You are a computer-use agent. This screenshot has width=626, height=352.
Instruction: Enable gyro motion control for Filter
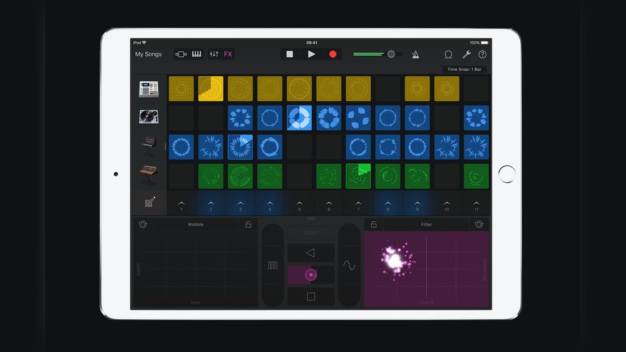click(x=479, y=224)
